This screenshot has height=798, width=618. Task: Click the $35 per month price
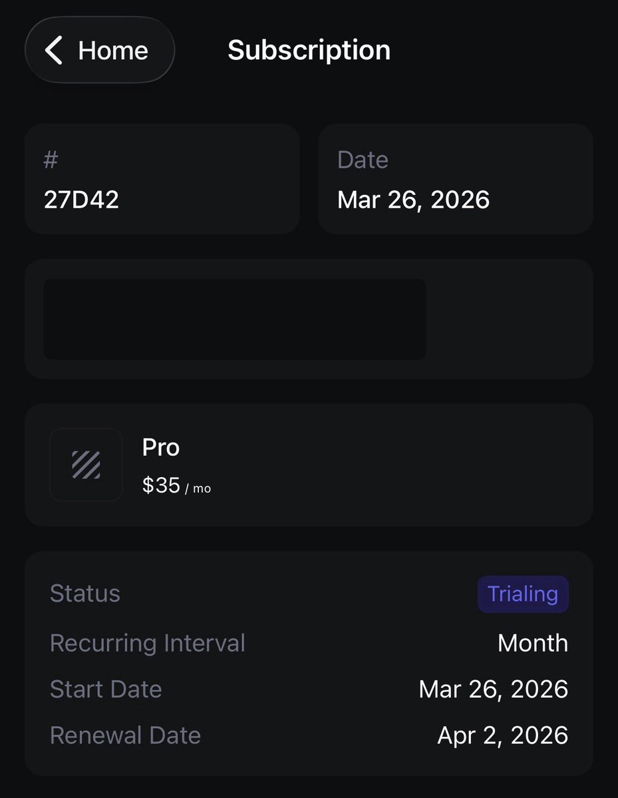tap(161, 486)
